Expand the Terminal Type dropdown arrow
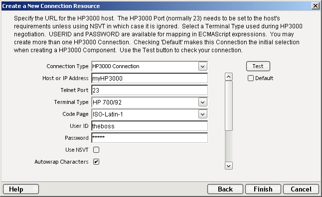Viewport: 322px width, 197px height. [202, 102]
